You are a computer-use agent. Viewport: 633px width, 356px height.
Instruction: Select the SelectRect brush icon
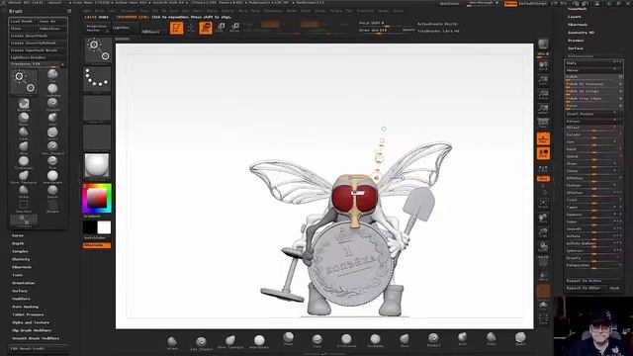click(24, 206)
